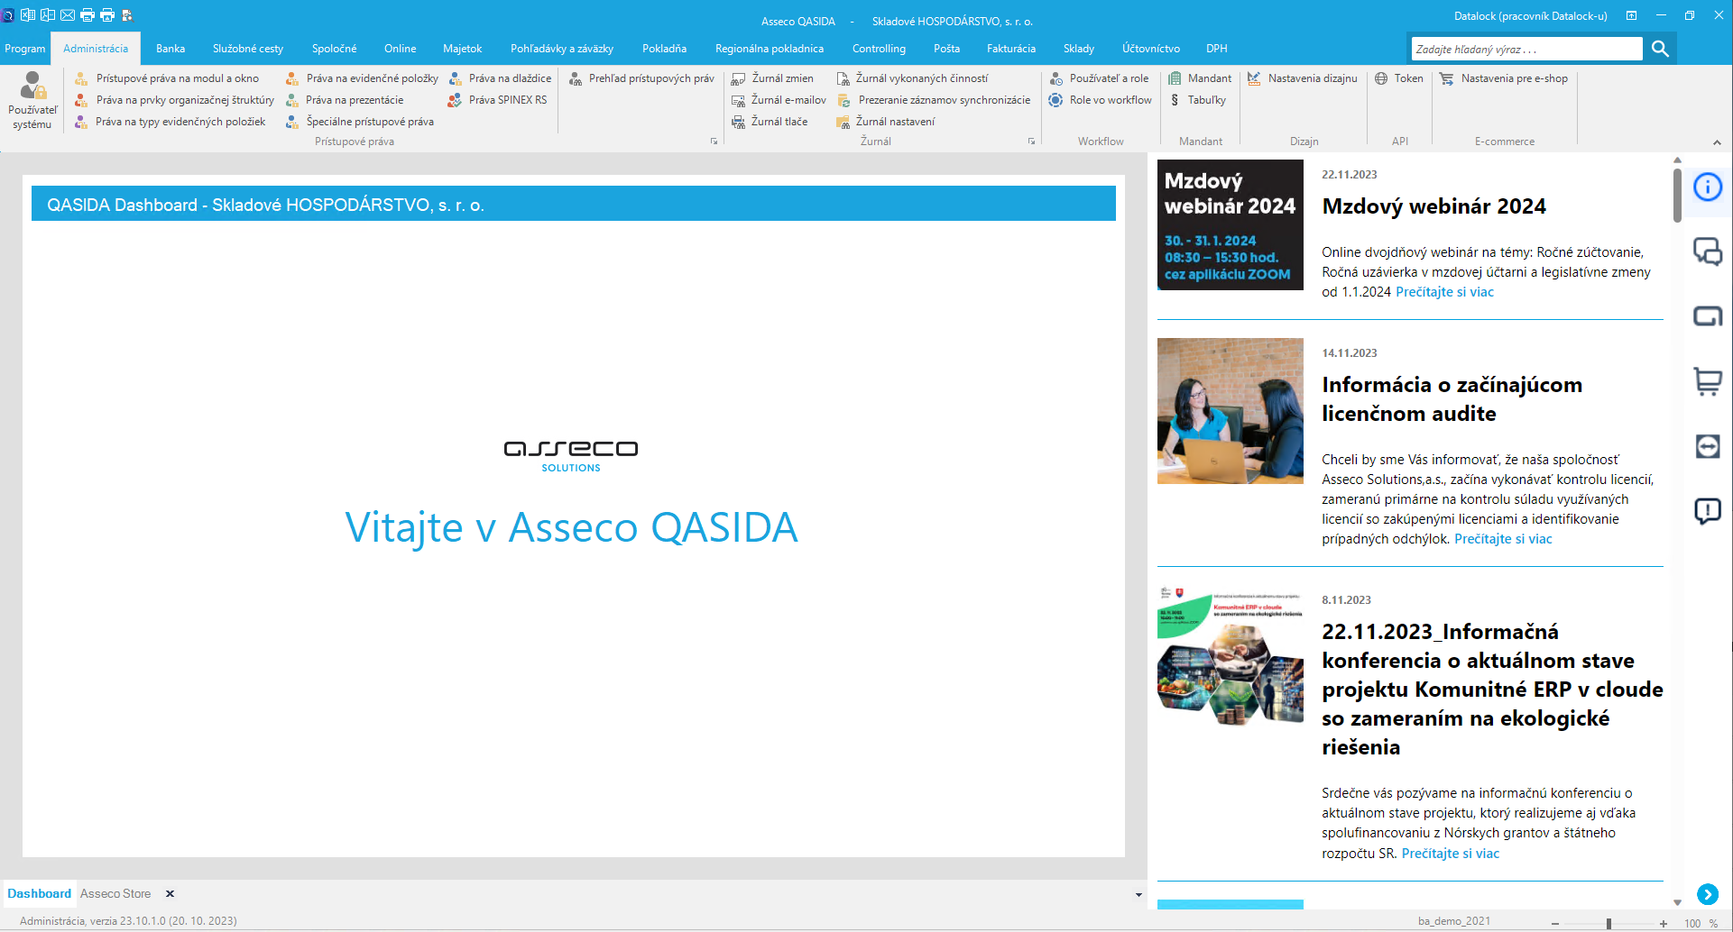Open Špeciálne prístupové práva
Image resolution: width=1733 pixels, height=932 pixels.
click(360, 122)
